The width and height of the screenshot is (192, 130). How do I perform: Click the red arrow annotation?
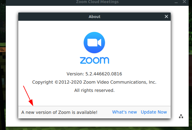pos(28,96)
